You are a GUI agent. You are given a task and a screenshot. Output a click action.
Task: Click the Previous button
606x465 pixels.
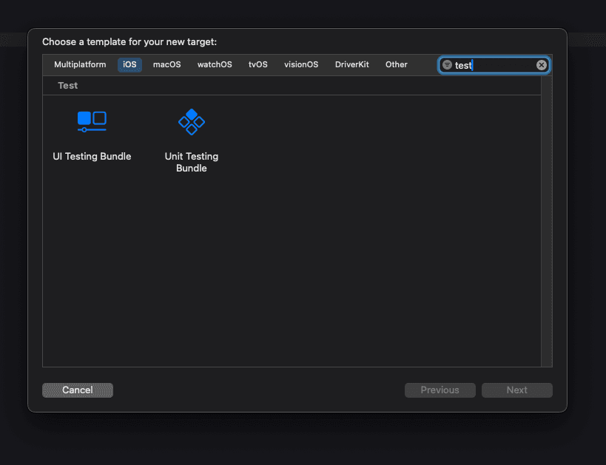point(440,390)
